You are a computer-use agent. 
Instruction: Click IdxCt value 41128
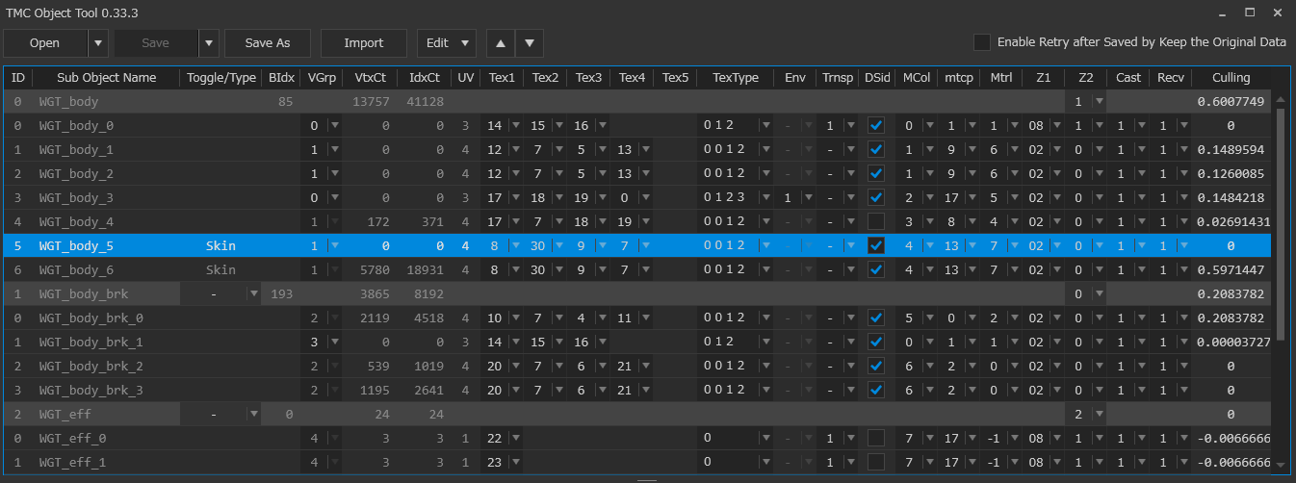coord(425,101)
